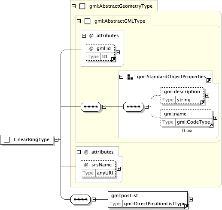Click the gml:StandardObjectProperties group icon
The image size is (222, 210).
tap(130, 77)
